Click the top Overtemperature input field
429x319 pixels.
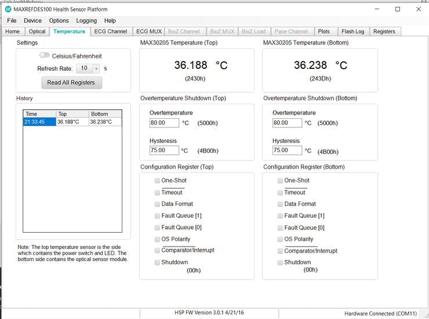tap(164, 123)
